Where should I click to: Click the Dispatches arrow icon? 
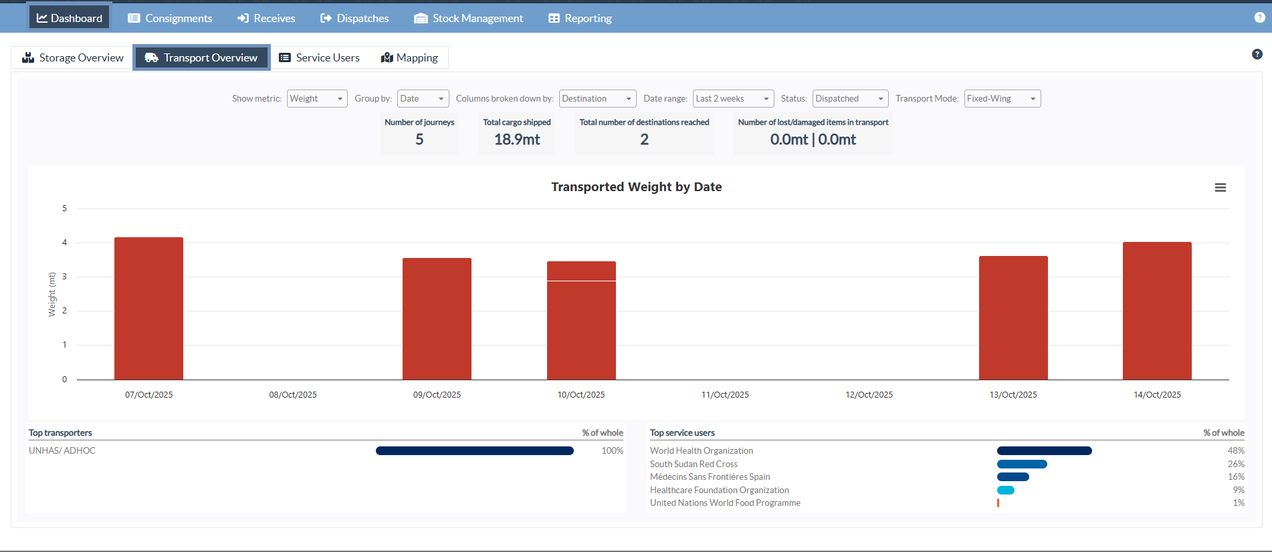point(326,18)
